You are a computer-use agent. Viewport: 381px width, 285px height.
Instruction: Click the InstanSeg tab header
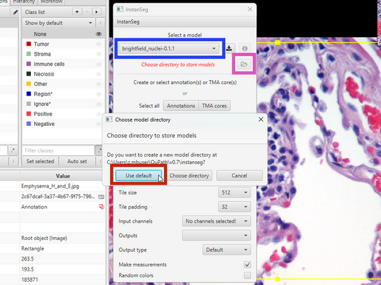[x=128, y=22]
